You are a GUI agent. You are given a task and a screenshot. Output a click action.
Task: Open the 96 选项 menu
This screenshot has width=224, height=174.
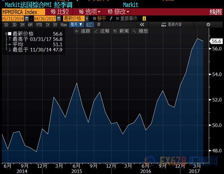(x=90, y=12)
